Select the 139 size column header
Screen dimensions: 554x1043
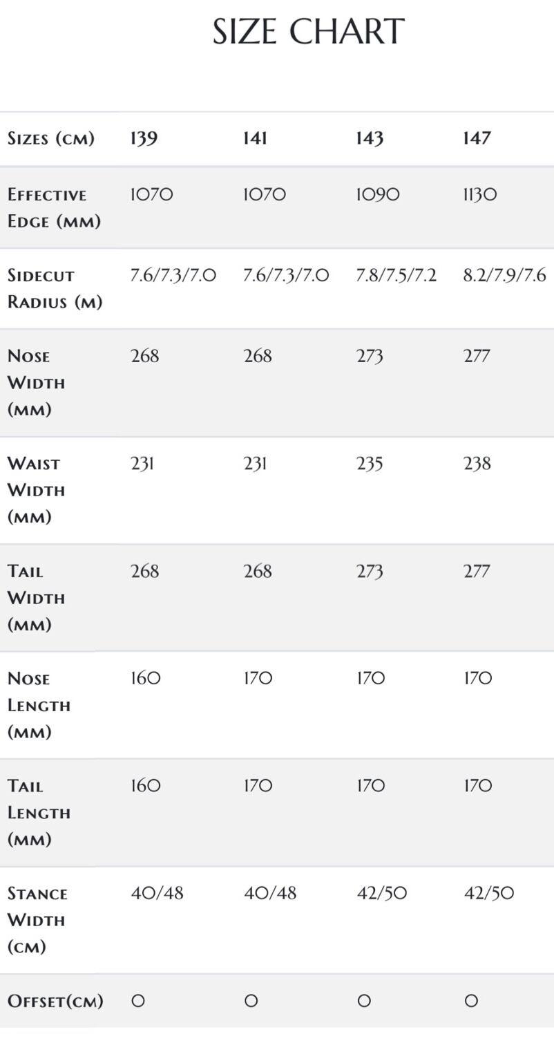pyautogui.click(x=144, y=138)
